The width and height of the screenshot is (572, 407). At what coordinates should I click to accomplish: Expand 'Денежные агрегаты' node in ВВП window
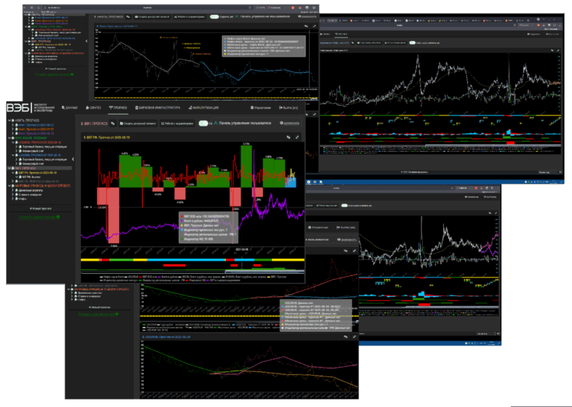(x=13, y=190)
